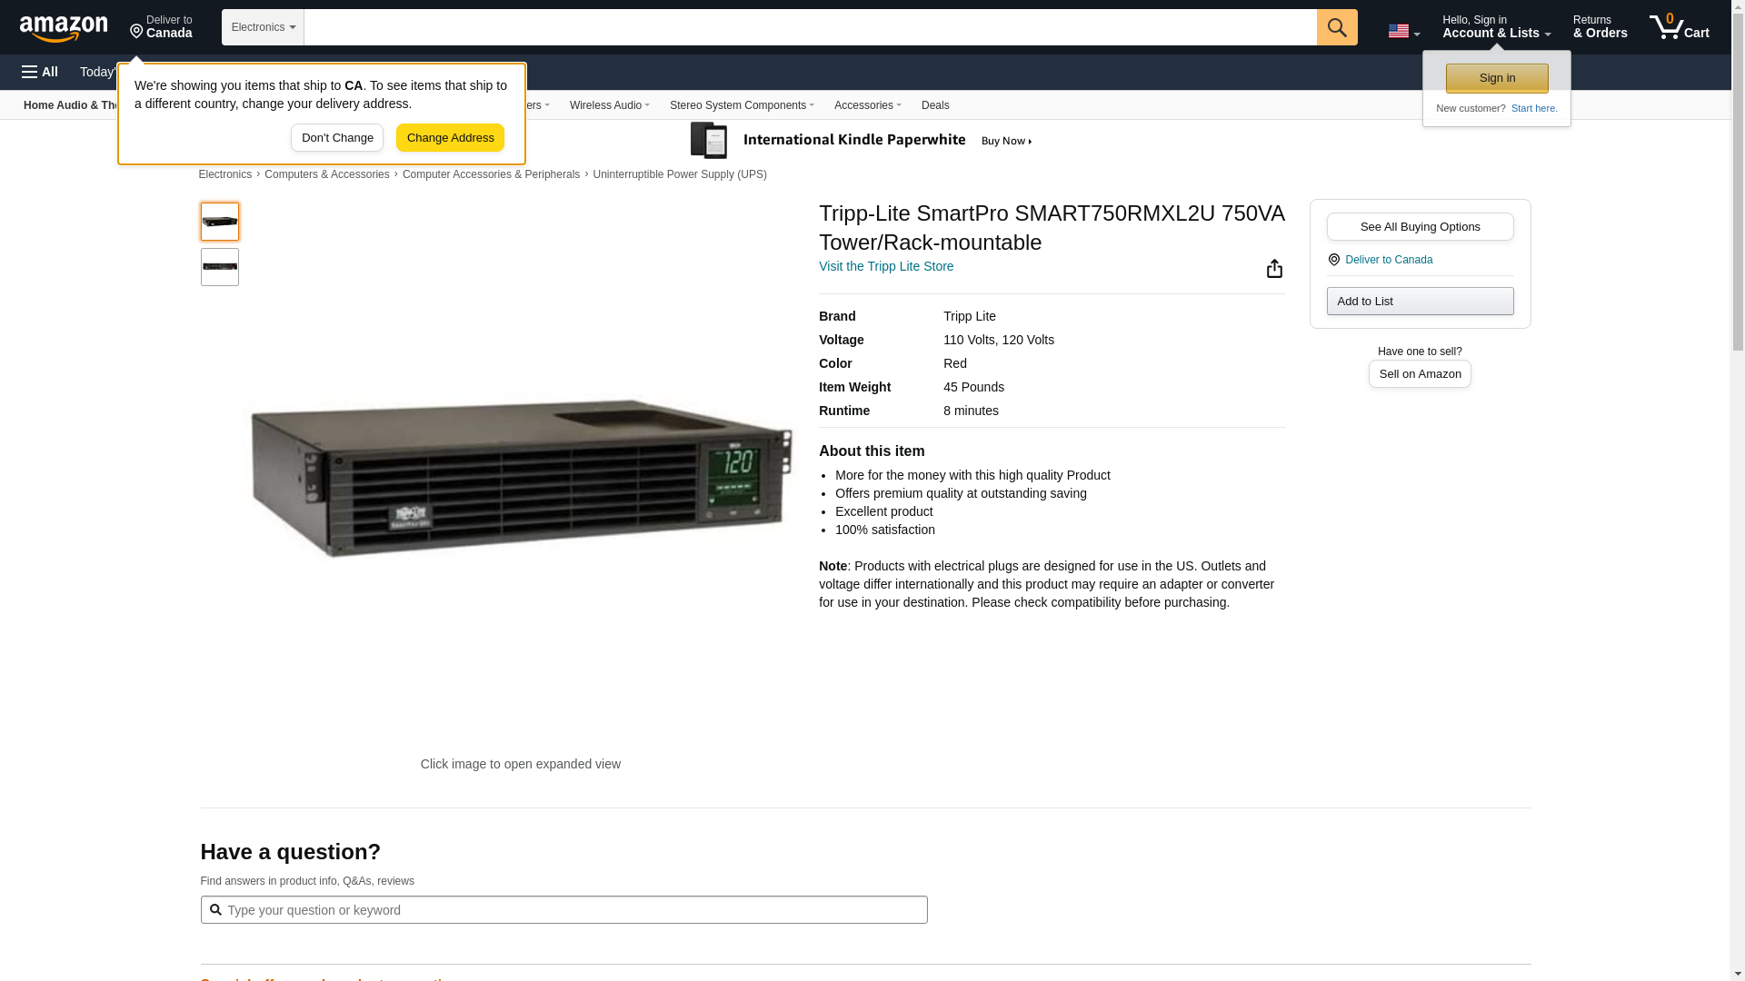Click the question search input field
The image size is (1745, 981).
click(x=563, y=910)
